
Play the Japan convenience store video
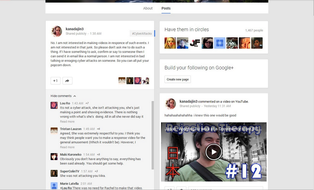click(213, 152)
